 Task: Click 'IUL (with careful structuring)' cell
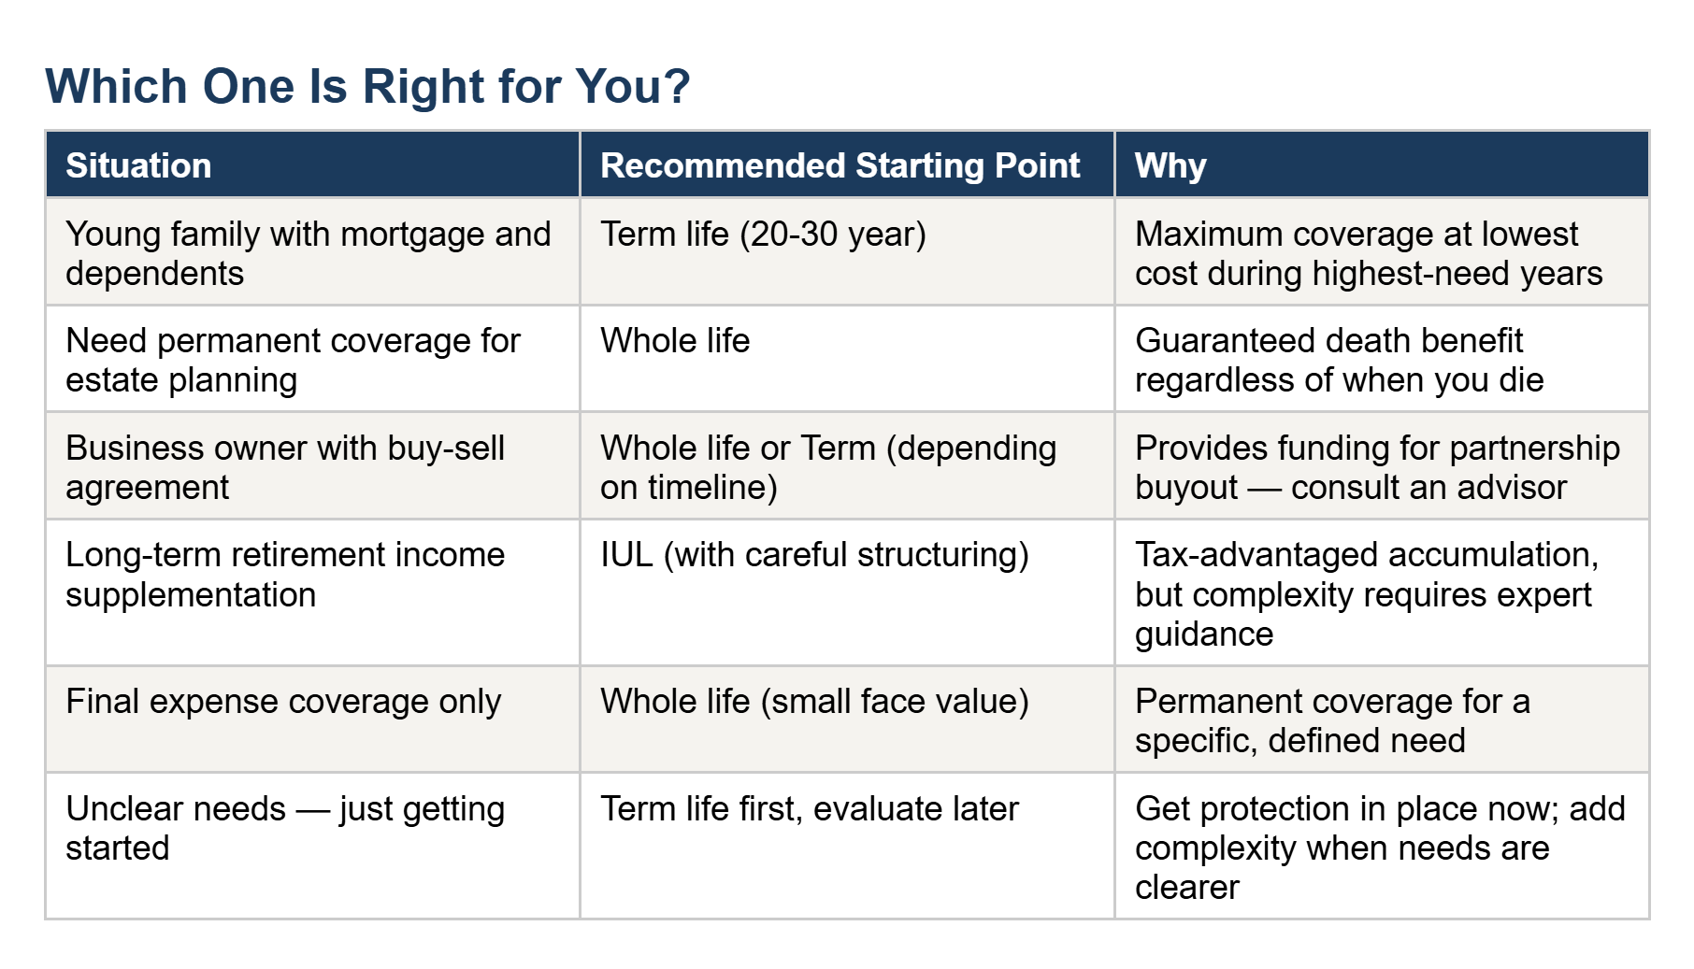[x=847, y=593]
